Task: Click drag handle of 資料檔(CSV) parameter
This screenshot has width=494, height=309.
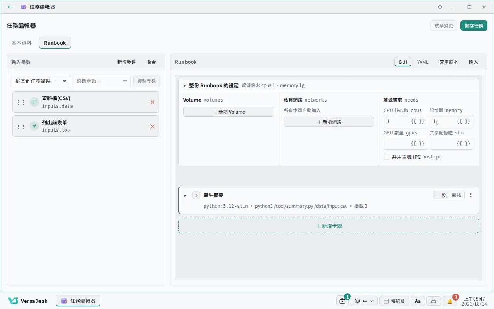Action: 21,102
